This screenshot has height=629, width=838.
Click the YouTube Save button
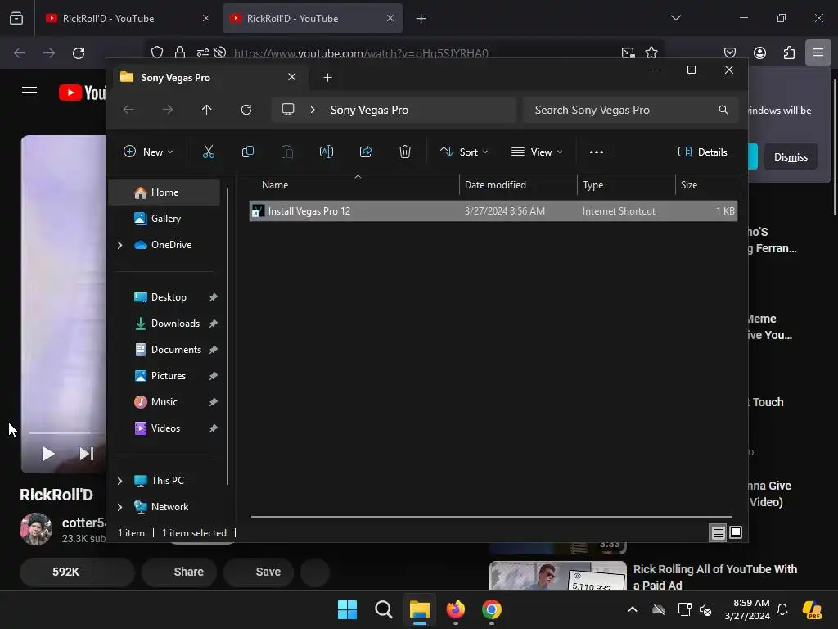click(259, 572)
